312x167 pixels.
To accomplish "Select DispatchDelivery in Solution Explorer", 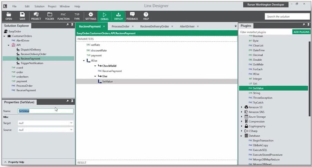I will click(x=31, y=50).
